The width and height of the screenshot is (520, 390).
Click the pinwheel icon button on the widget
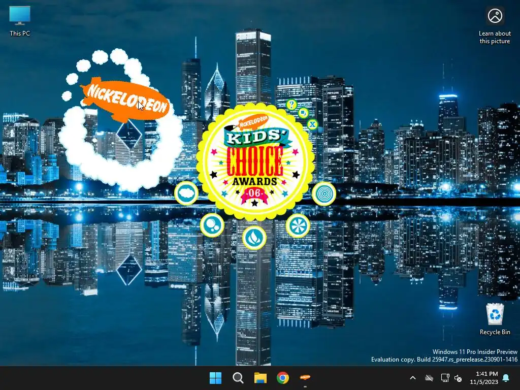tap(298, 225)
